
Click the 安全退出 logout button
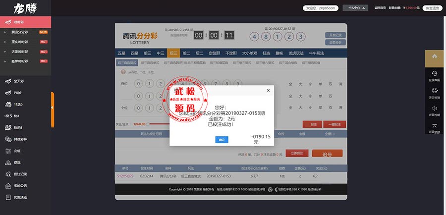click(432, 8)
